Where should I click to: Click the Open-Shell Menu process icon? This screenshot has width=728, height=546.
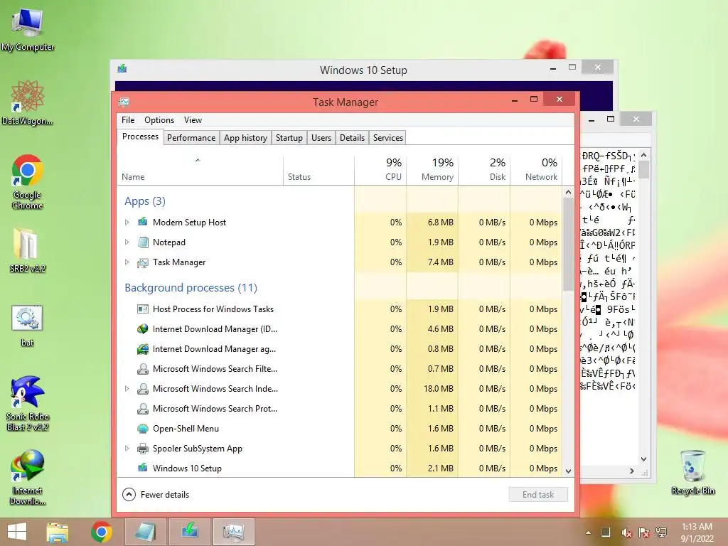(142, 429)
